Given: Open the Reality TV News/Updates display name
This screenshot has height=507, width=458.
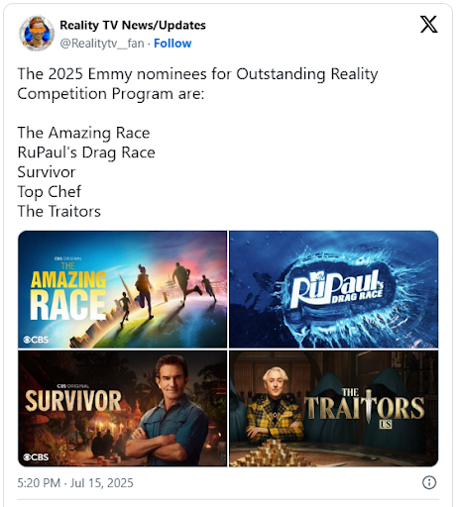Looking at the screenshot, I should click(x=133, y=25).
